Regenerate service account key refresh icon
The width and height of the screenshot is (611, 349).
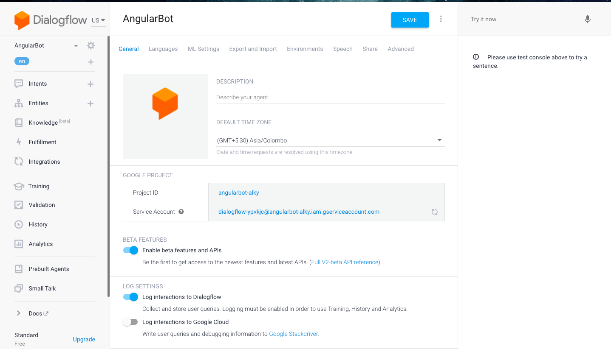pyautogui.click(x=434, y=212)
